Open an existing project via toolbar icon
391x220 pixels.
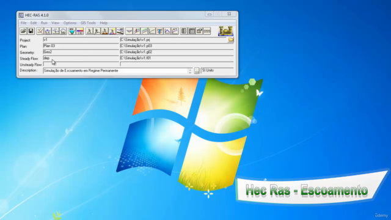pos(23,31)
